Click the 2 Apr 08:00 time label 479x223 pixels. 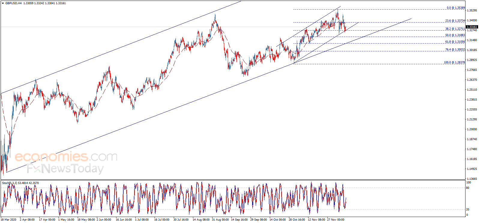tap(27, 220)
